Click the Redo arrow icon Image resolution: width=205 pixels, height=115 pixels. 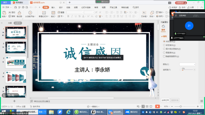coord(36,7)
